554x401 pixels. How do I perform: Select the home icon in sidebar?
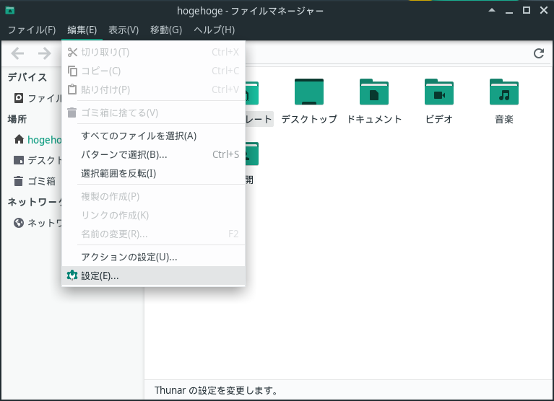(19, 139)
